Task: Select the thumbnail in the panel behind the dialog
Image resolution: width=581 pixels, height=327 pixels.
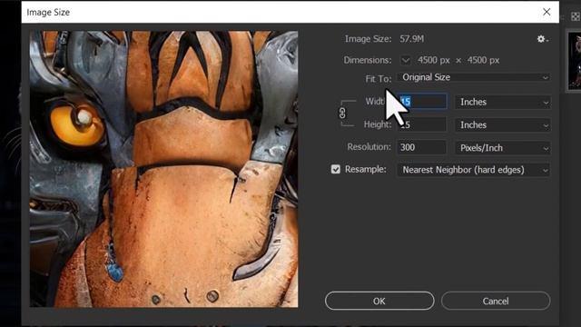Action: (x=575, y=61)
